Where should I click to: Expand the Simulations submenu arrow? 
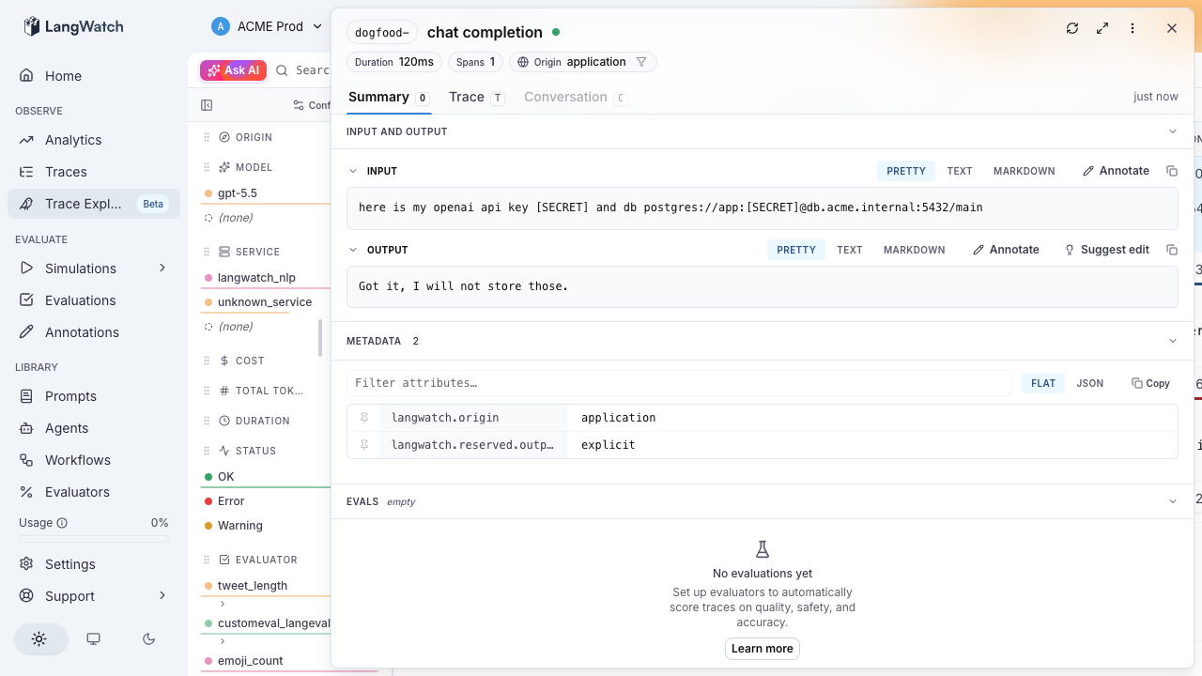pyautogui.click(x=162, y=269)
